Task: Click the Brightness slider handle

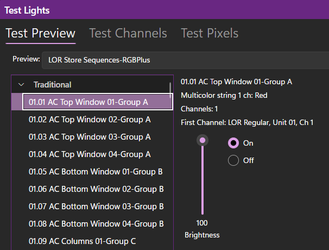Action: click(203, 141)
